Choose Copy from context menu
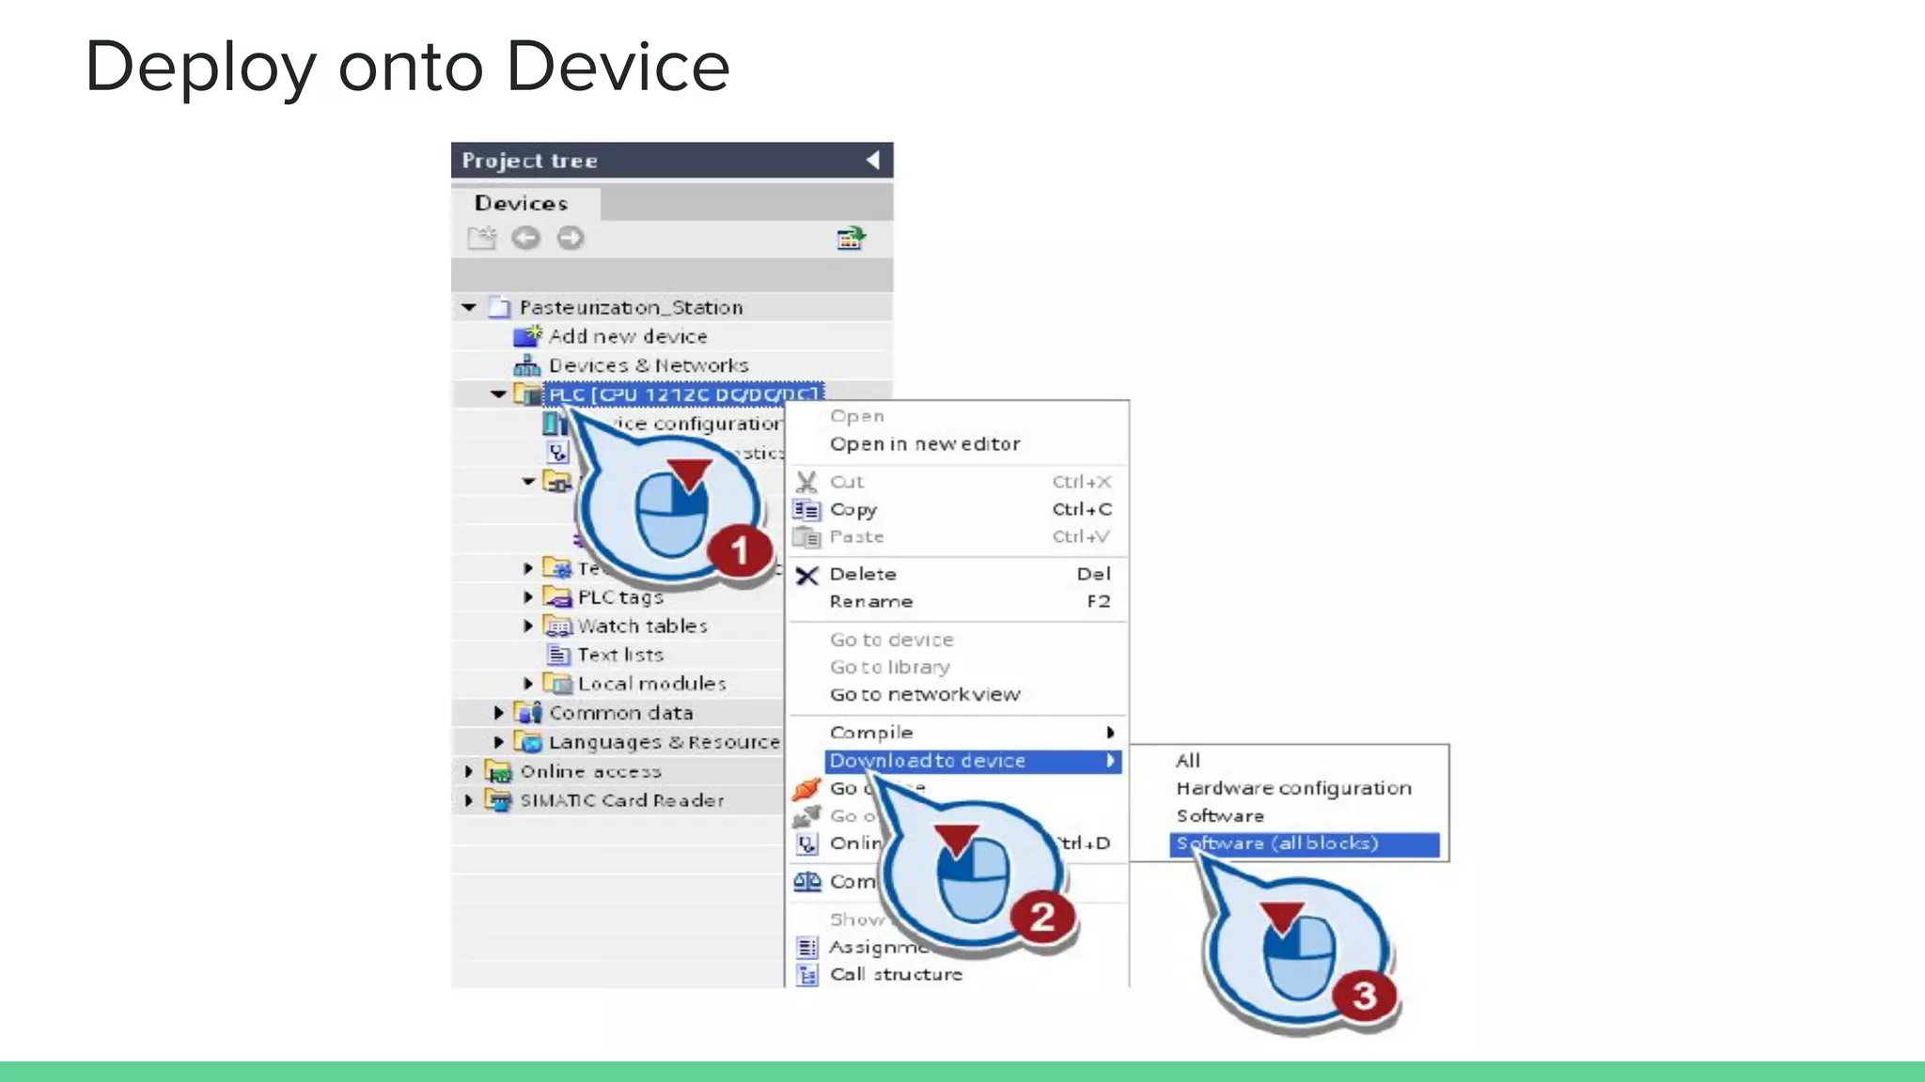Viewport: 1925px width, 1082px height. pyautogui.click(x=853, y=509)
